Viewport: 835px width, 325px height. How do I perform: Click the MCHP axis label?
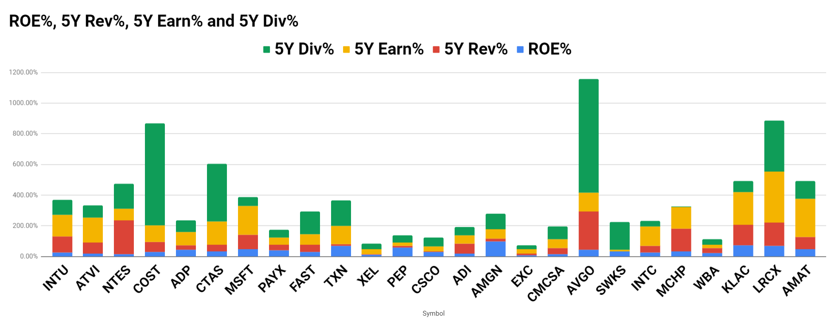671,281
